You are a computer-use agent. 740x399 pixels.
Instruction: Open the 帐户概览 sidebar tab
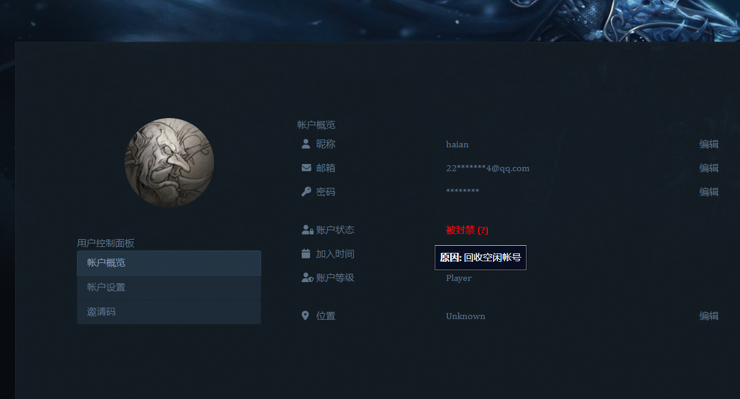[169, 263]
